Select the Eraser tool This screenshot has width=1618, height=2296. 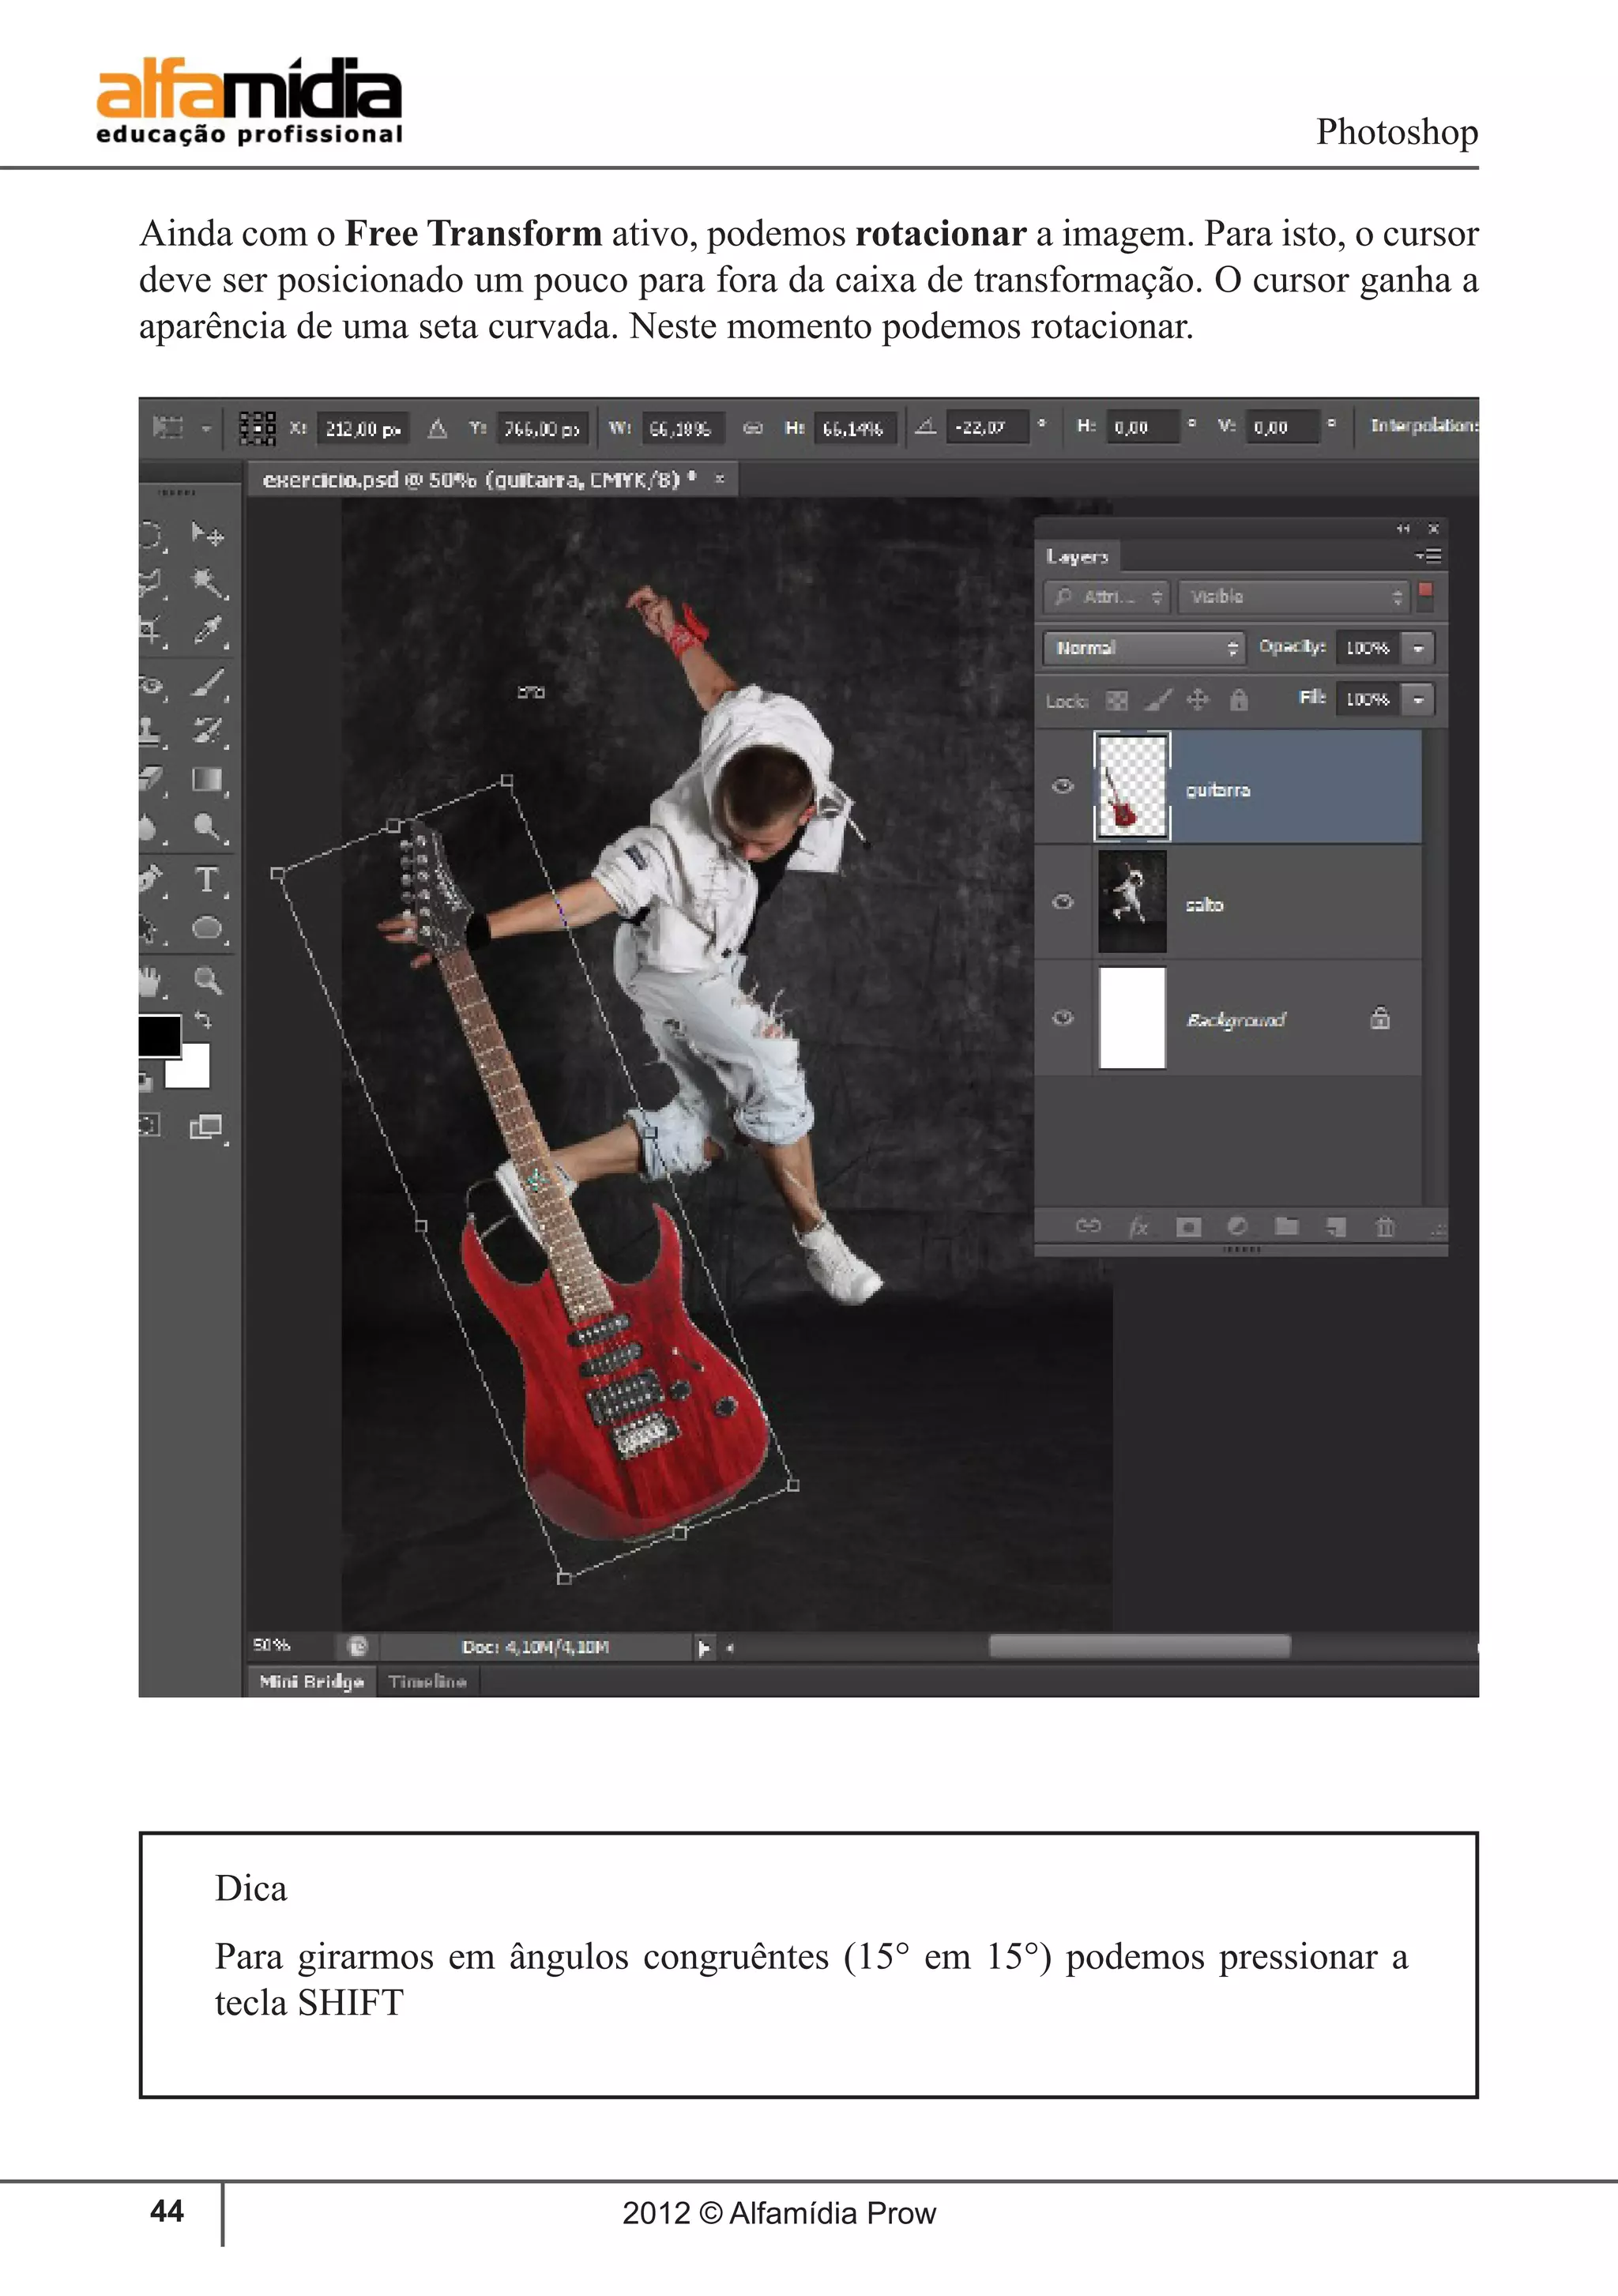click(x=151, y=779)
